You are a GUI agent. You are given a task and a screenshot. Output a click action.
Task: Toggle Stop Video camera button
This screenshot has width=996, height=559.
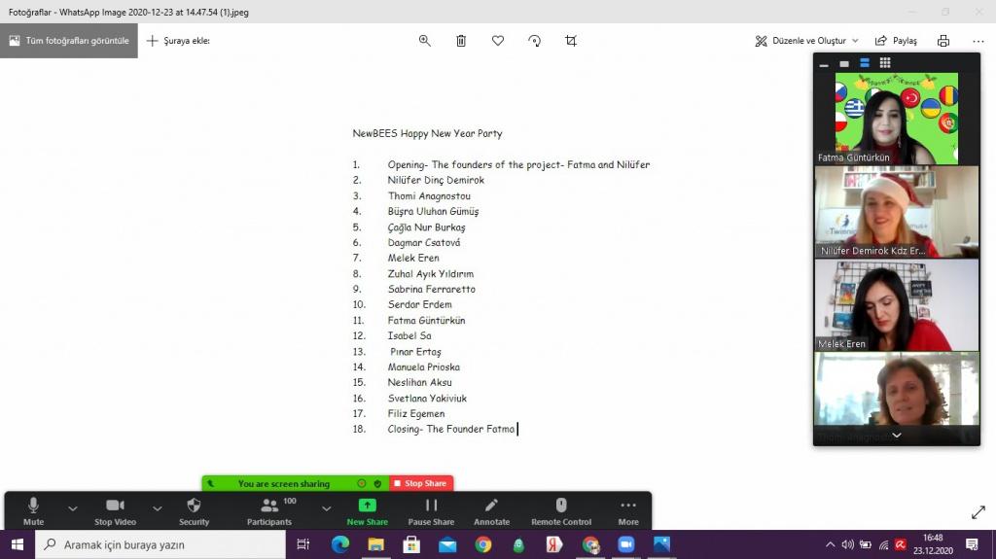coord(115,510)
